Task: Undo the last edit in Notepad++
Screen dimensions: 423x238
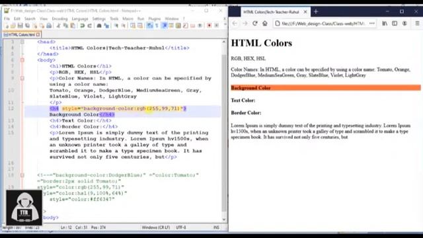Action: 82,26
